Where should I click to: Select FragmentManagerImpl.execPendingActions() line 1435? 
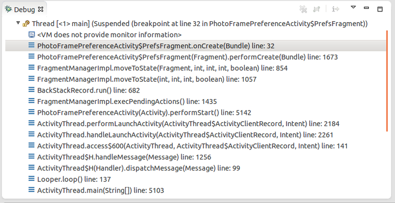tap(127, 101)
